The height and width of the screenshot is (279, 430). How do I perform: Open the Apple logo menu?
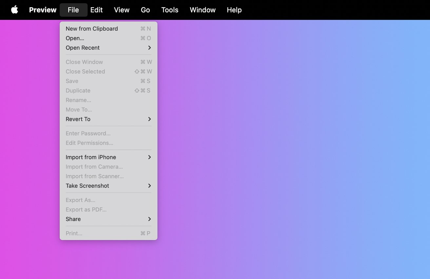click(14, 10)
